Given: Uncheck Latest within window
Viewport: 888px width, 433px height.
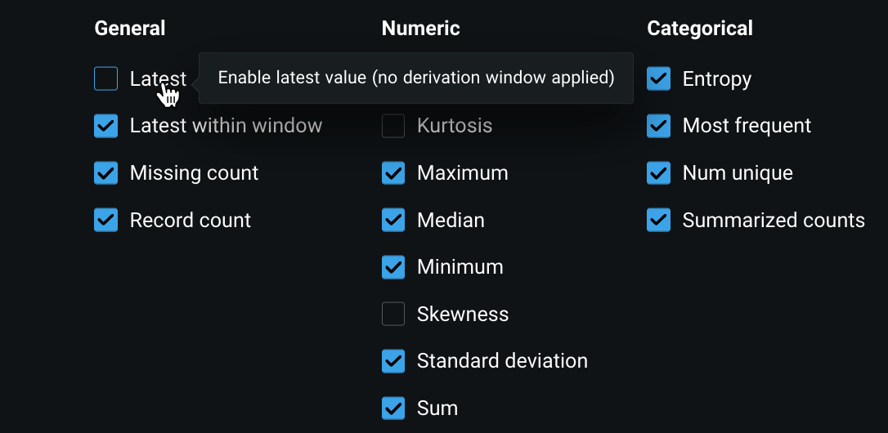Looking at the screenshot, I should (x=106, y=127).
